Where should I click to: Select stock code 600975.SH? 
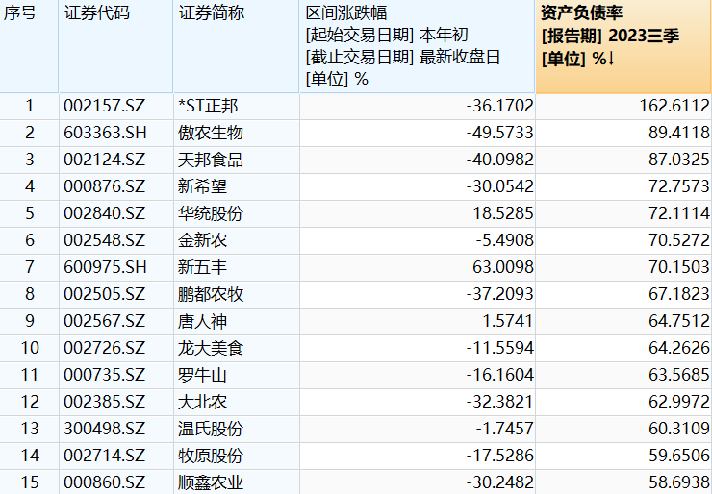coord(105,267)
